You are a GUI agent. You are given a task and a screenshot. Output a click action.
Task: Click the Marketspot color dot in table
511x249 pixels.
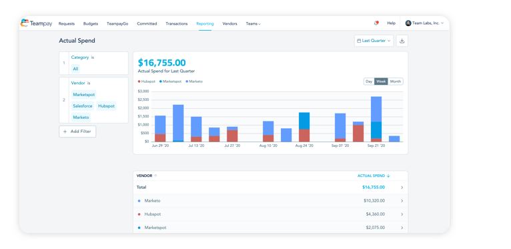139,228
